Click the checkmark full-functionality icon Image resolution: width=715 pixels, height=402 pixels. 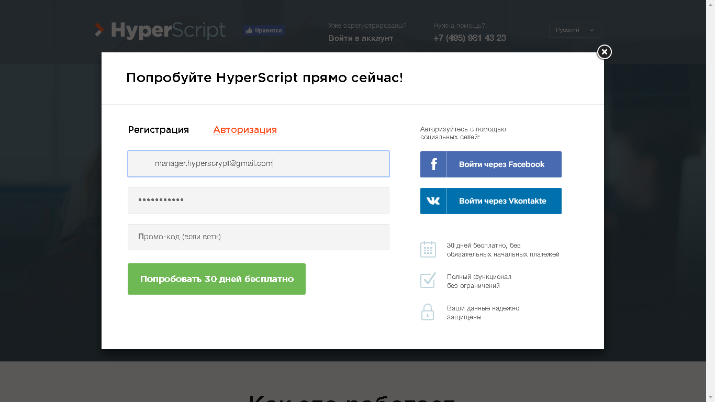(x=428, y=280)
